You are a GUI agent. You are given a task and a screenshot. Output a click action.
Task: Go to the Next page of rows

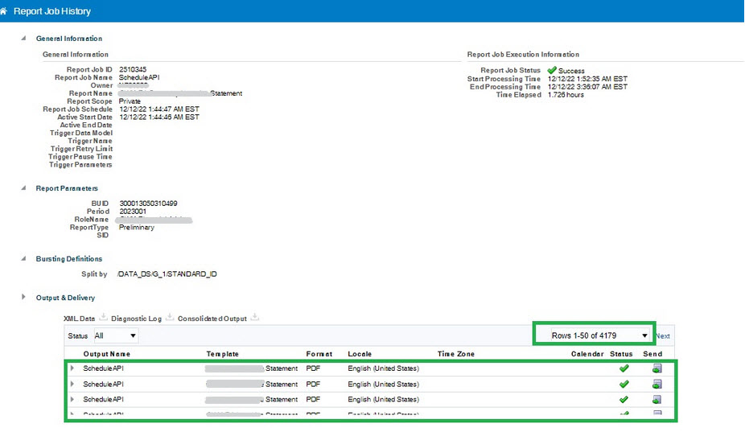(663, 336)
